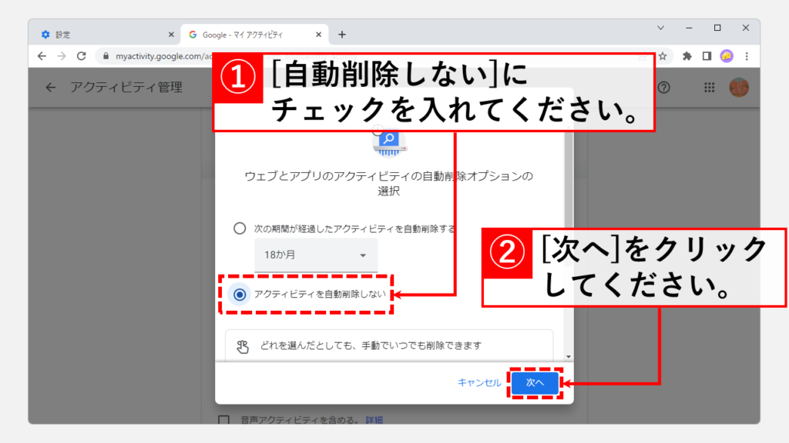Close the Google マイ アクティビティ tab
Screen dimensions: 789x443
tap(318, 35)
